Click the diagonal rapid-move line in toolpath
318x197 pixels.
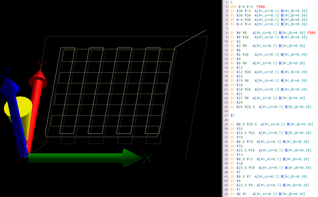click(x=190, y=39)
